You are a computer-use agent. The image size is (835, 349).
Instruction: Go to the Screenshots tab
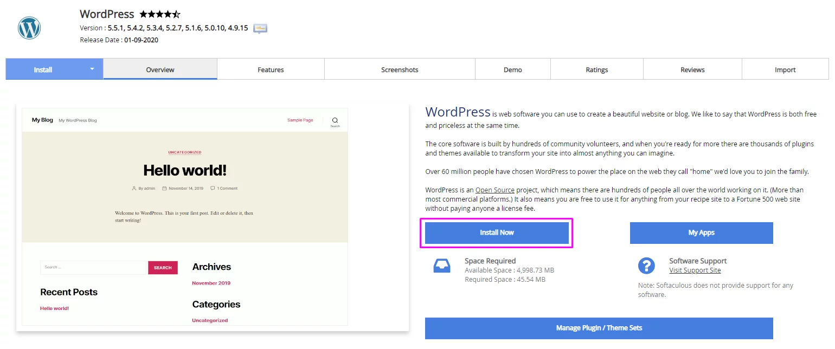[400, 69]
